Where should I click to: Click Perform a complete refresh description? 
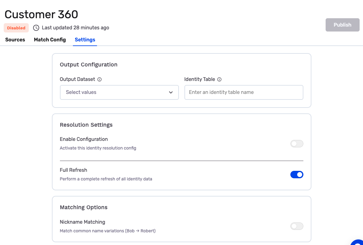(x=106, y=179)
